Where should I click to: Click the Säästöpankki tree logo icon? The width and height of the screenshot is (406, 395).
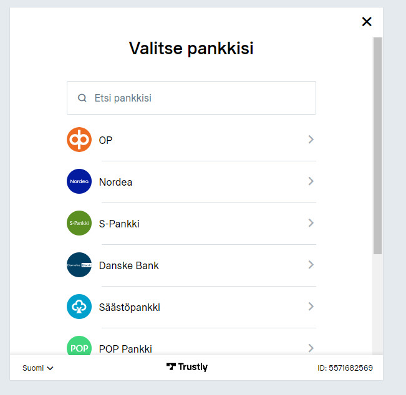point(79,307)
